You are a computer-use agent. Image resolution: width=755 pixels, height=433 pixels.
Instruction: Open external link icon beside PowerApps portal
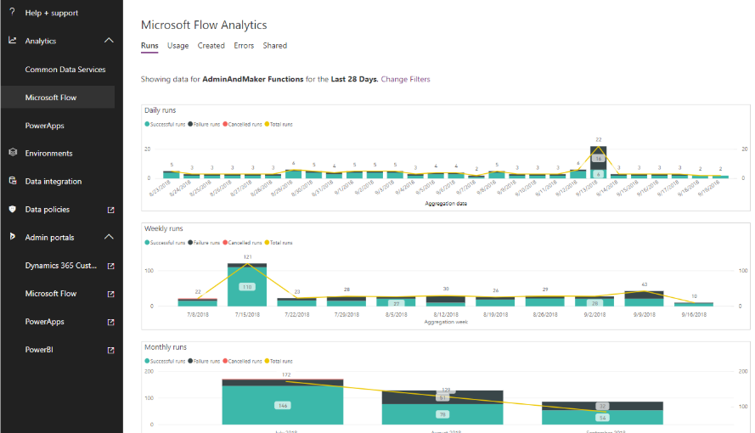pos(110,322)
